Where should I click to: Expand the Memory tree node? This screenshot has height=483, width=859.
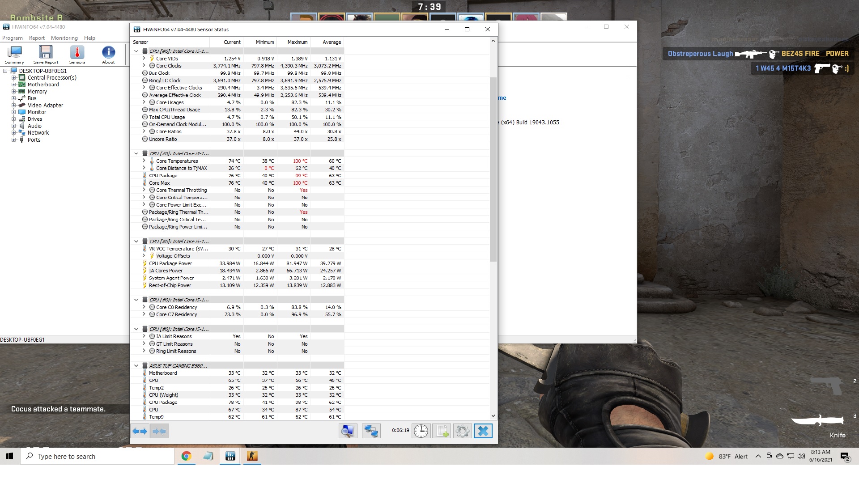[x=13, y=92]
